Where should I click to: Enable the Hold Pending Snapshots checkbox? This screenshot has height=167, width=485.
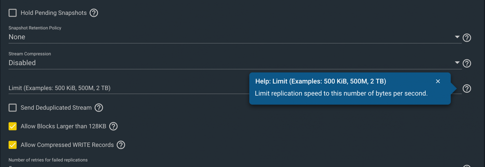13,13
